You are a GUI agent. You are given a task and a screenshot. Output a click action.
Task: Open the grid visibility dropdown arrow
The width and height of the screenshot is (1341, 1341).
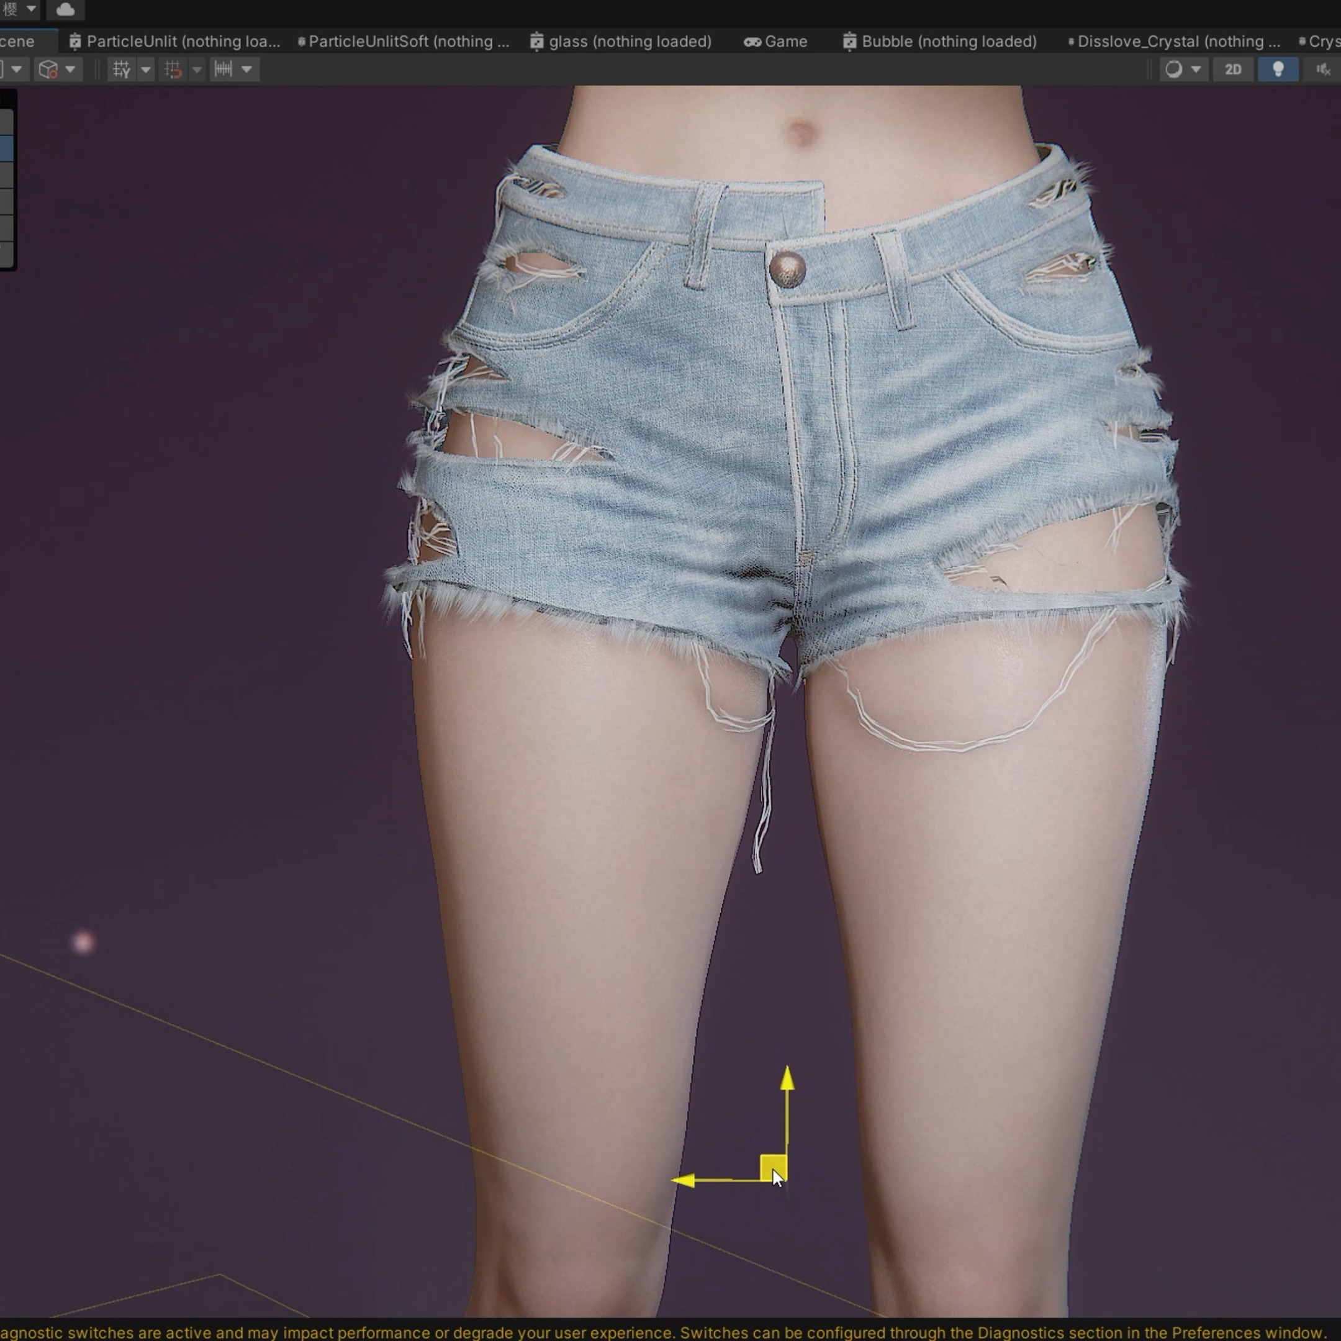point(146,70)
